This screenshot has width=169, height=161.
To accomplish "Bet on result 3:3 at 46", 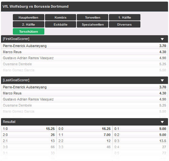I will 84,147.
